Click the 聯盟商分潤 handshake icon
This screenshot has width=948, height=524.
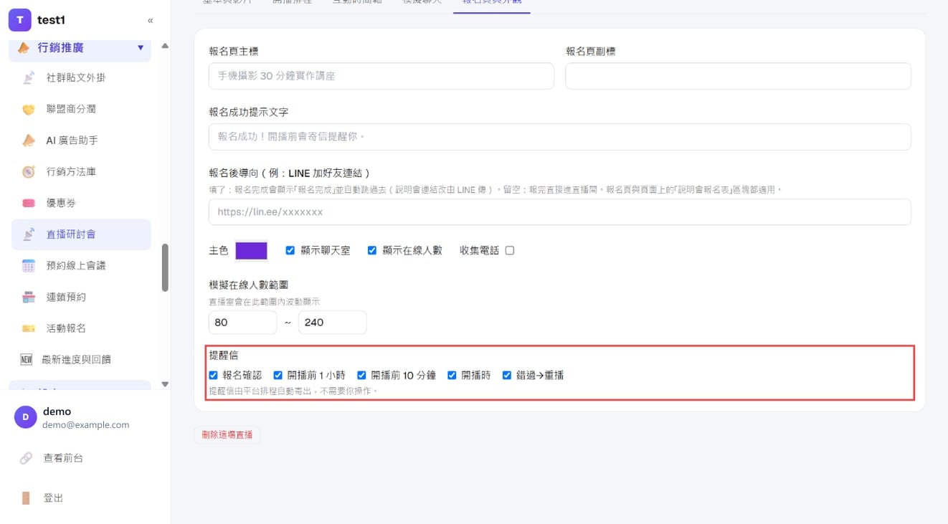click(x=28, y=109)
